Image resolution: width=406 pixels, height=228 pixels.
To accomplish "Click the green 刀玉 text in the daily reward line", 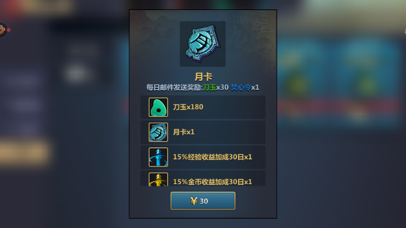I will [209, 88].
